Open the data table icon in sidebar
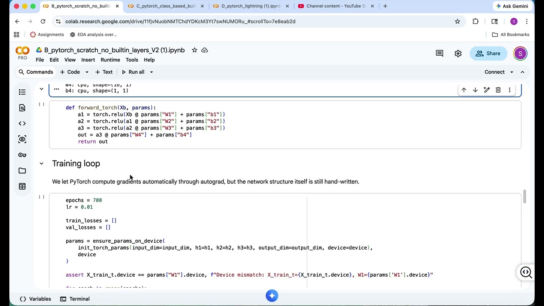This screenshot has height=306, width=544. pyautogui.click(x=22, y=187)
